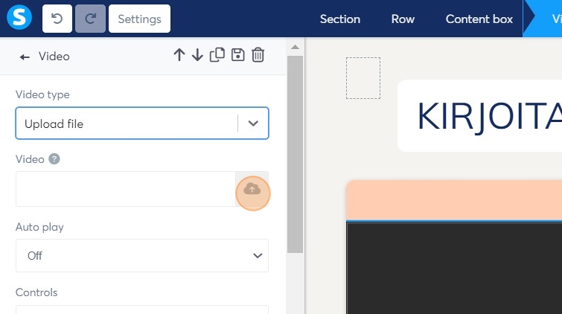Open the Settings button

139,19
